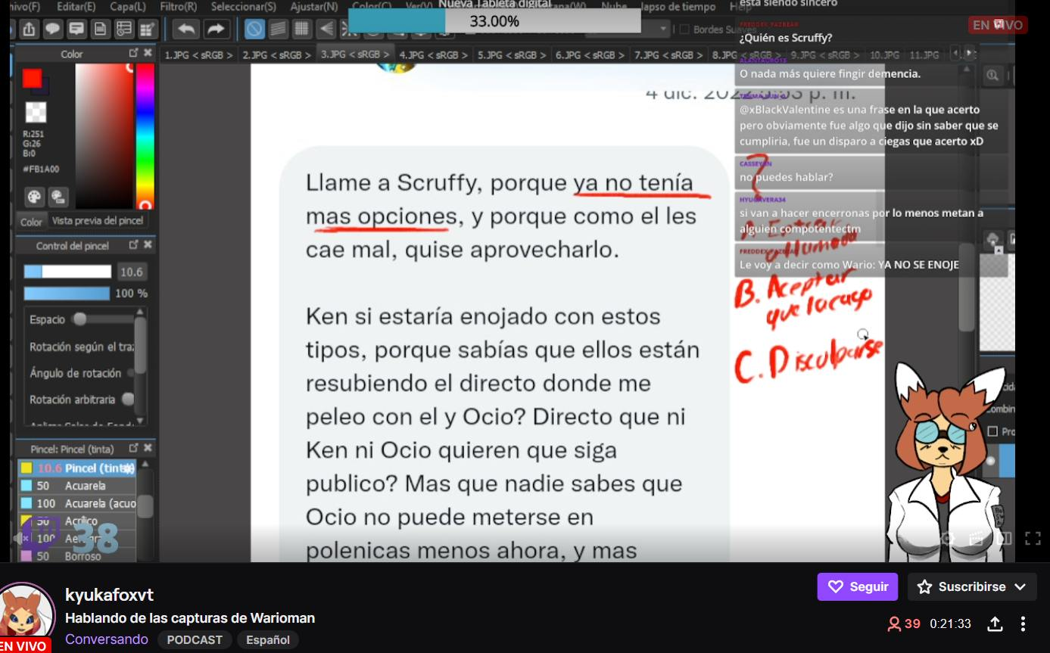The height and width of the screenshot is (653, 1050).
Task: Click the viewer count showing 39
Action: [x=904, y=624]
